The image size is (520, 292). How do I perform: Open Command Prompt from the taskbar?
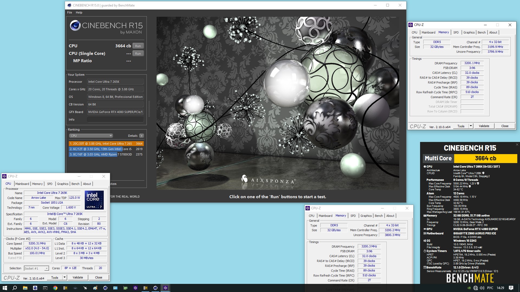pos(45,288)
